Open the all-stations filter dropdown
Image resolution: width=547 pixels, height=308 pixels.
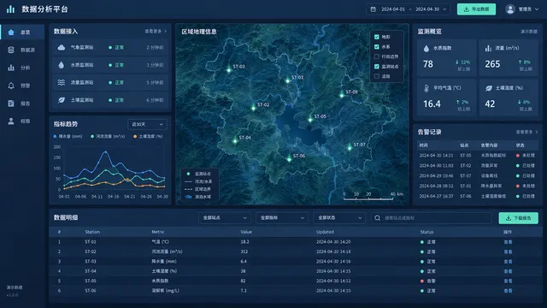[224, 218]
